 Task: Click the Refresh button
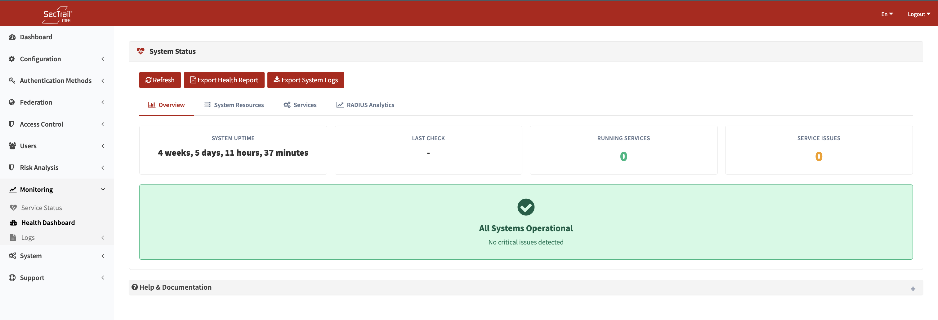160,80
